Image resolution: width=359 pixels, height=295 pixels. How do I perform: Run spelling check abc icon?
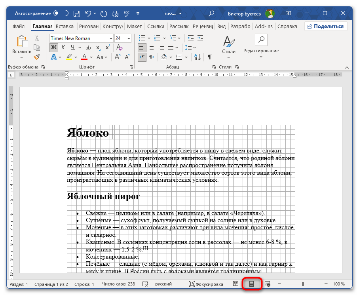[126, 14]
